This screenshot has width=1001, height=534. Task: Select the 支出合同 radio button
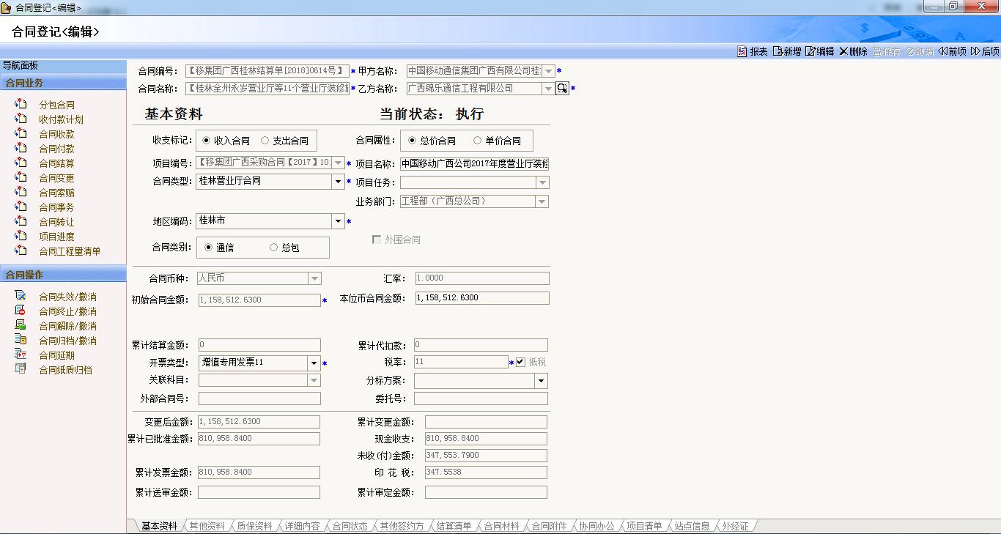265,141
